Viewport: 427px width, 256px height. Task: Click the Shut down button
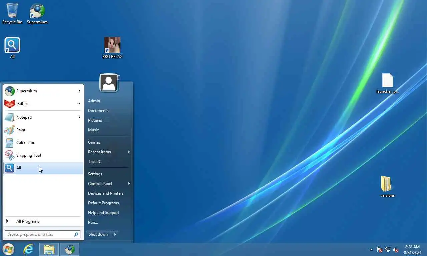[x=98, y=234]
